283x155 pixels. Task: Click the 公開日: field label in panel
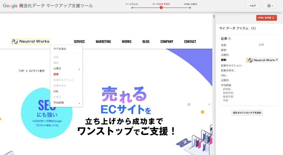click(225, 55)
